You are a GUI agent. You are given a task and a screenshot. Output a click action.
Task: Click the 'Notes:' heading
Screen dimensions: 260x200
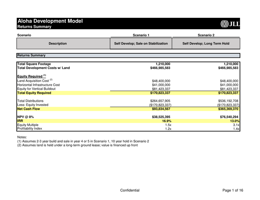pos(22,137)
